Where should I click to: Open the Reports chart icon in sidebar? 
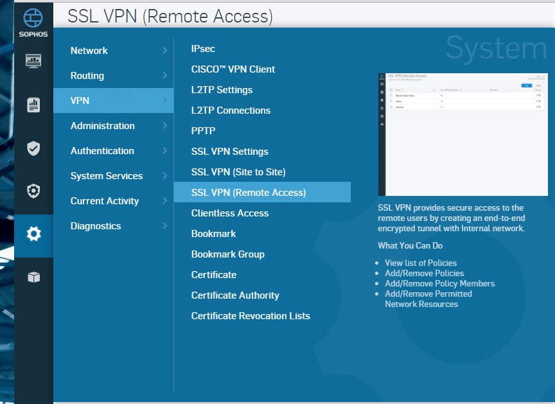pyautogui.click(x=33, y=105)
